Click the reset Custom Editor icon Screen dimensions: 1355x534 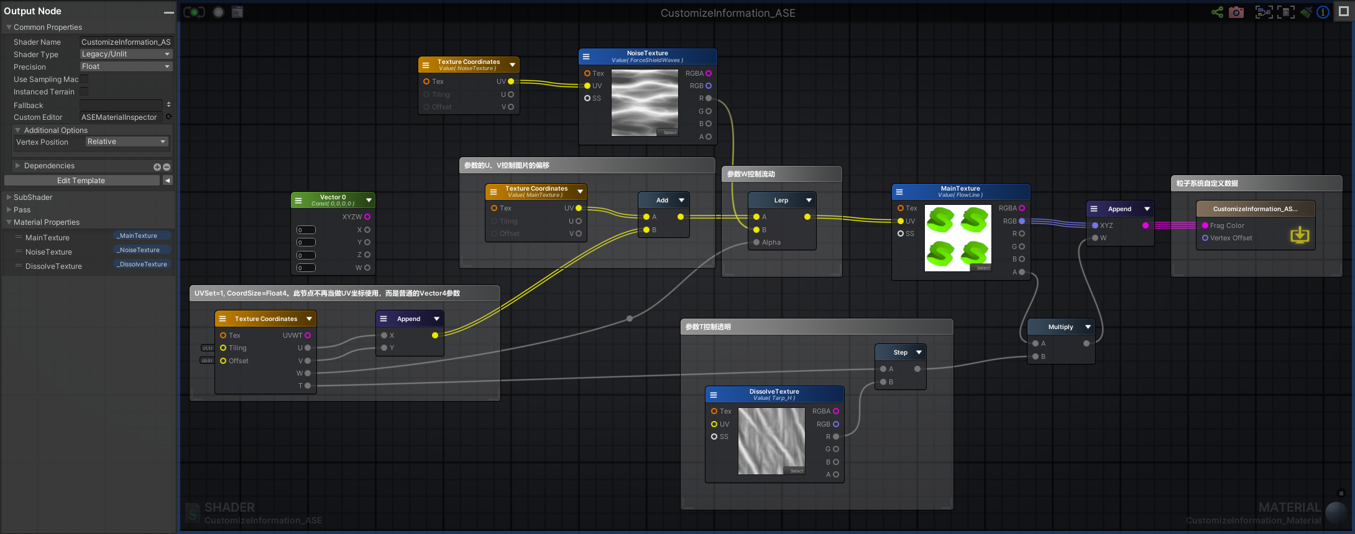point(168,117)
